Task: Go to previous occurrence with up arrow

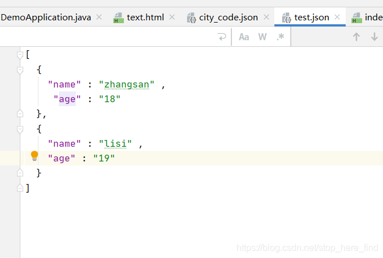Action: coord(356,37)
